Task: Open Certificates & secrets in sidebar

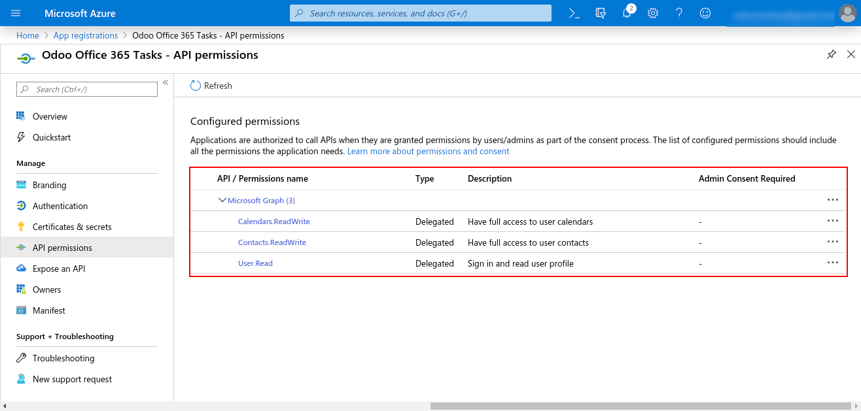Action: point(72,227)
